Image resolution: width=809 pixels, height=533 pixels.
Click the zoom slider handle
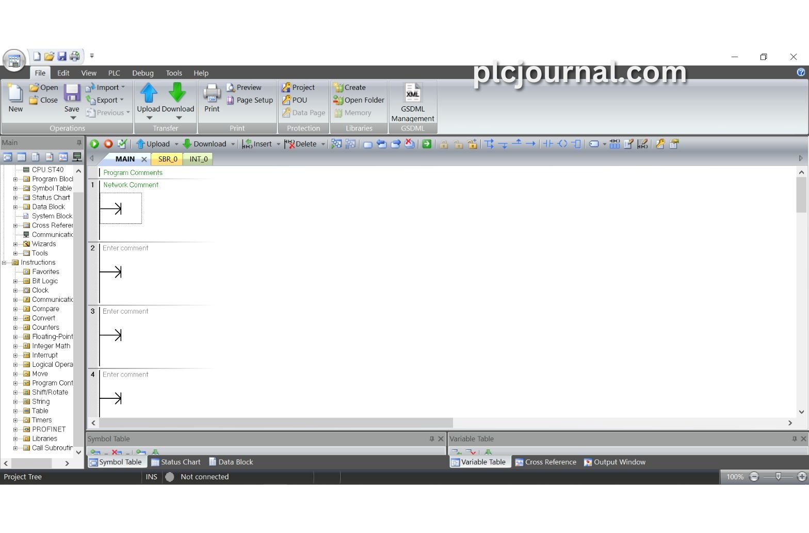click(x=778, y=477)
